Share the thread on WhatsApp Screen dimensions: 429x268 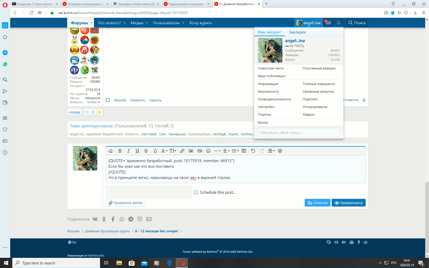pos(122,219)
